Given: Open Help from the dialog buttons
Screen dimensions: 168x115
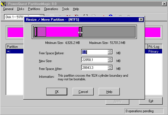Looking at the screenshot, I should point(109,91).
